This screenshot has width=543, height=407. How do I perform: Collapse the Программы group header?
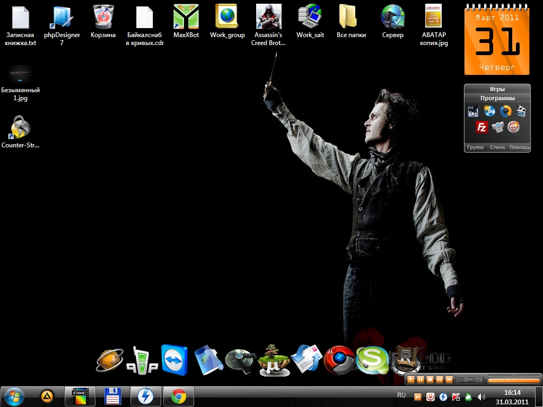point(497,98)
